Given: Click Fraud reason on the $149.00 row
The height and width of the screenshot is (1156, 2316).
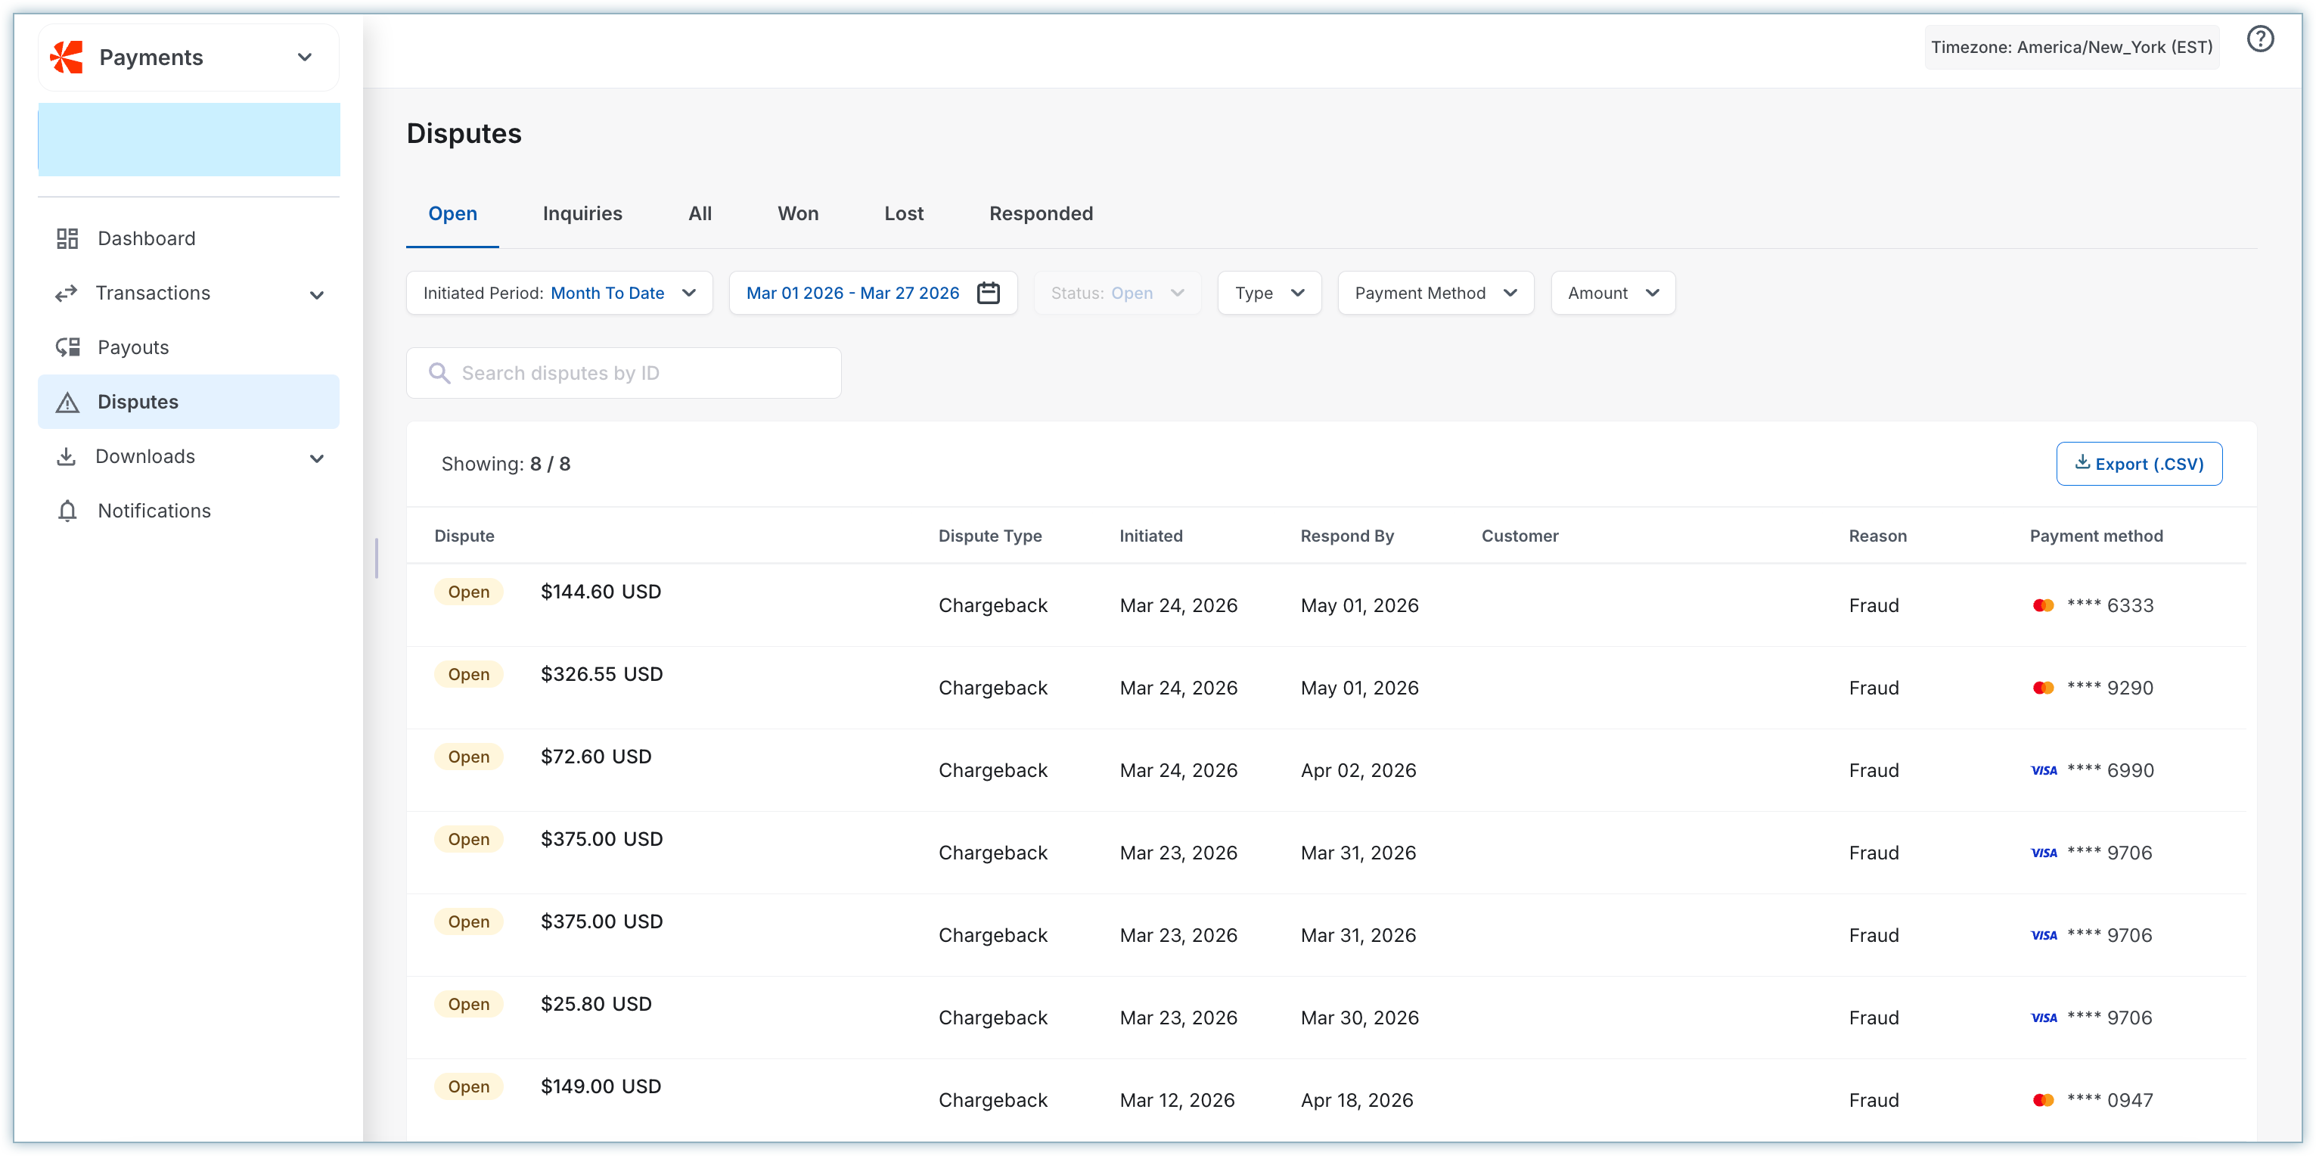Looking at the screenshot, I should (x=1874, y=1100).
